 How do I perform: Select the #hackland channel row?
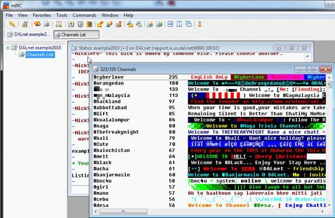[209, 101]
